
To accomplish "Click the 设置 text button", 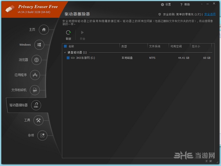I will tap(168, 4).
